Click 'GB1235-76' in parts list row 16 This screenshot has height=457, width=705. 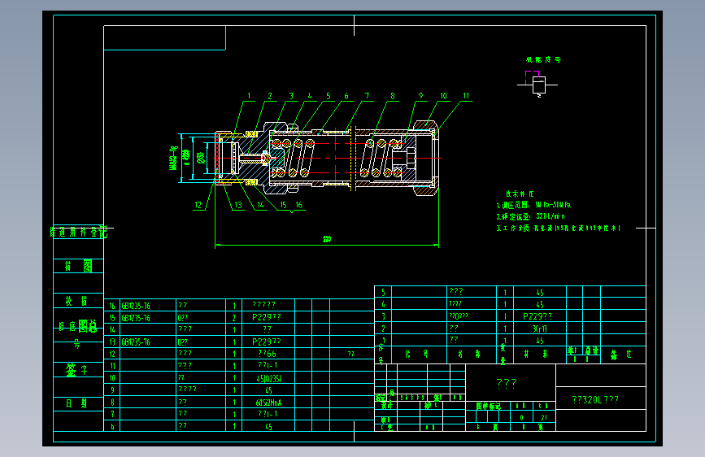[136, 306]
